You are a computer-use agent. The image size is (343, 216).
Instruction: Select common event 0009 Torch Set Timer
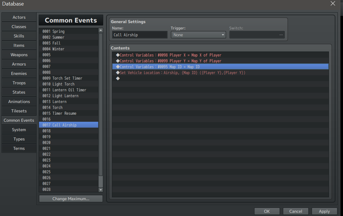pos(69,78)
